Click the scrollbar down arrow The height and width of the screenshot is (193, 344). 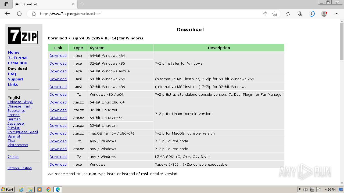(342, 183)
